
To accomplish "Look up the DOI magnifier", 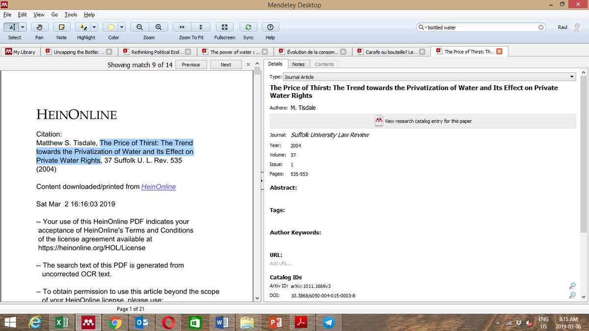I will click(x=572, y=295).
